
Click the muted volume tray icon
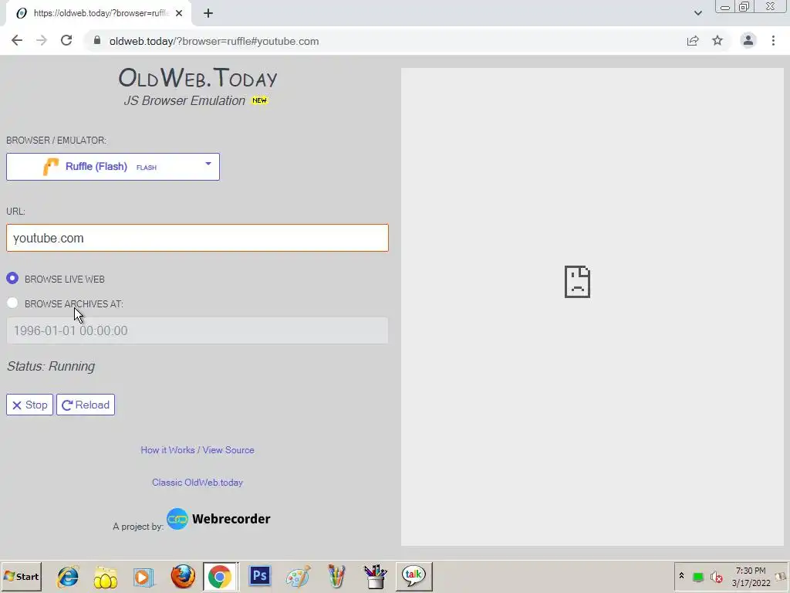pos(716,577)
